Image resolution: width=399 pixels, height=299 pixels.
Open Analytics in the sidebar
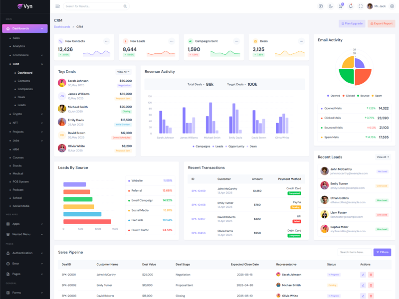coord(18,46)
